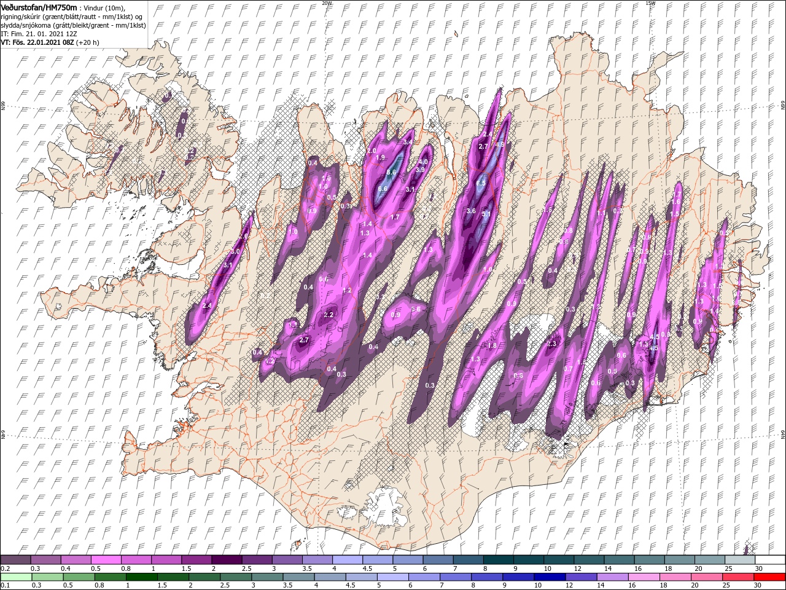Click the bright red 30 swatch, lower scale
This screenshot has width=786, height=590.
pyautogui.click(x=769, y=577)
